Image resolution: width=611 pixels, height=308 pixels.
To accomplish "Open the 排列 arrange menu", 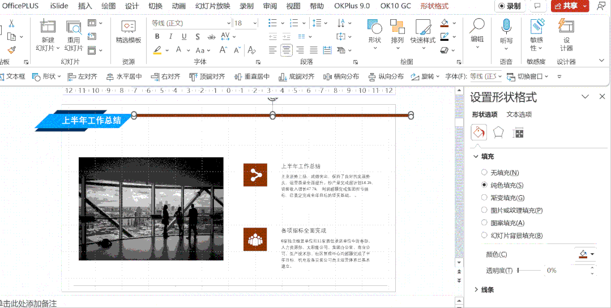I will (x=398, y=34).
